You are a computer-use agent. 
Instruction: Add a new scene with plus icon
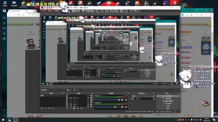[42, 108]
